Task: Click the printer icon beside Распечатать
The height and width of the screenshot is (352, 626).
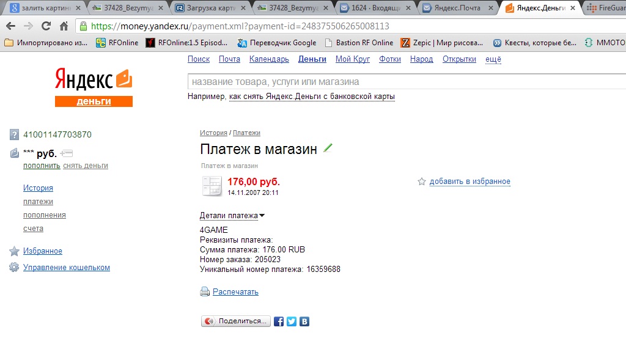Action: [205, 291]
